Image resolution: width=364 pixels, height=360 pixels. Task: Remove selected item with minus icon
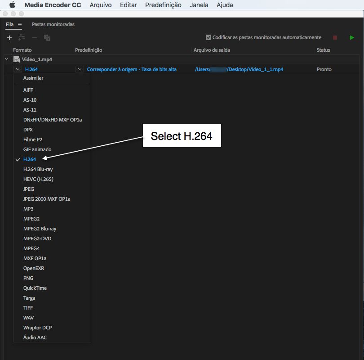pyautogui.click(x=35, y=38)
